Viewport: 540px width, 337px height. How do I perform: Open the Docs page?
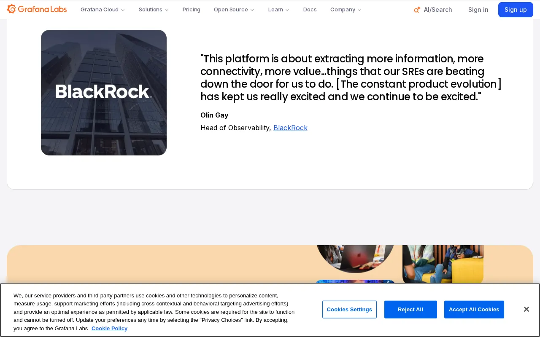[x=310, y=10]
